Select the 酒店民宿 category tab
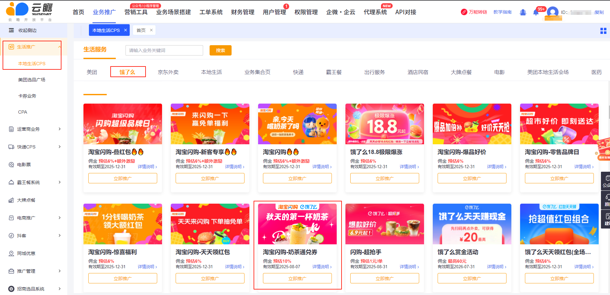 tap(418, 72)
